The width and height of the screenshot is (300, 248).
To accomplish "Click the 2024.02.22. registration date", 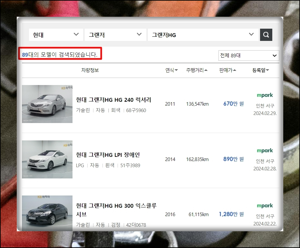I will pyautogui.click(x=265, y=224).
